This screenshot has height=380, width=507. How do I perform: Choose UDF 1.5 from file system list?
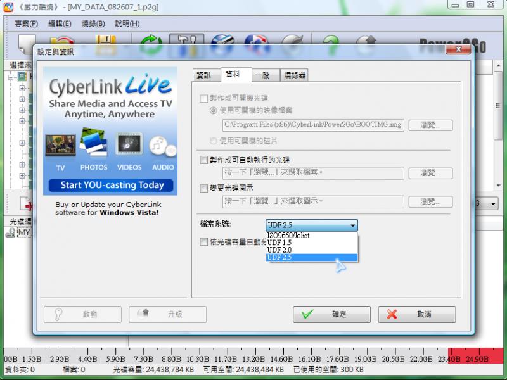tap(312, 243)
